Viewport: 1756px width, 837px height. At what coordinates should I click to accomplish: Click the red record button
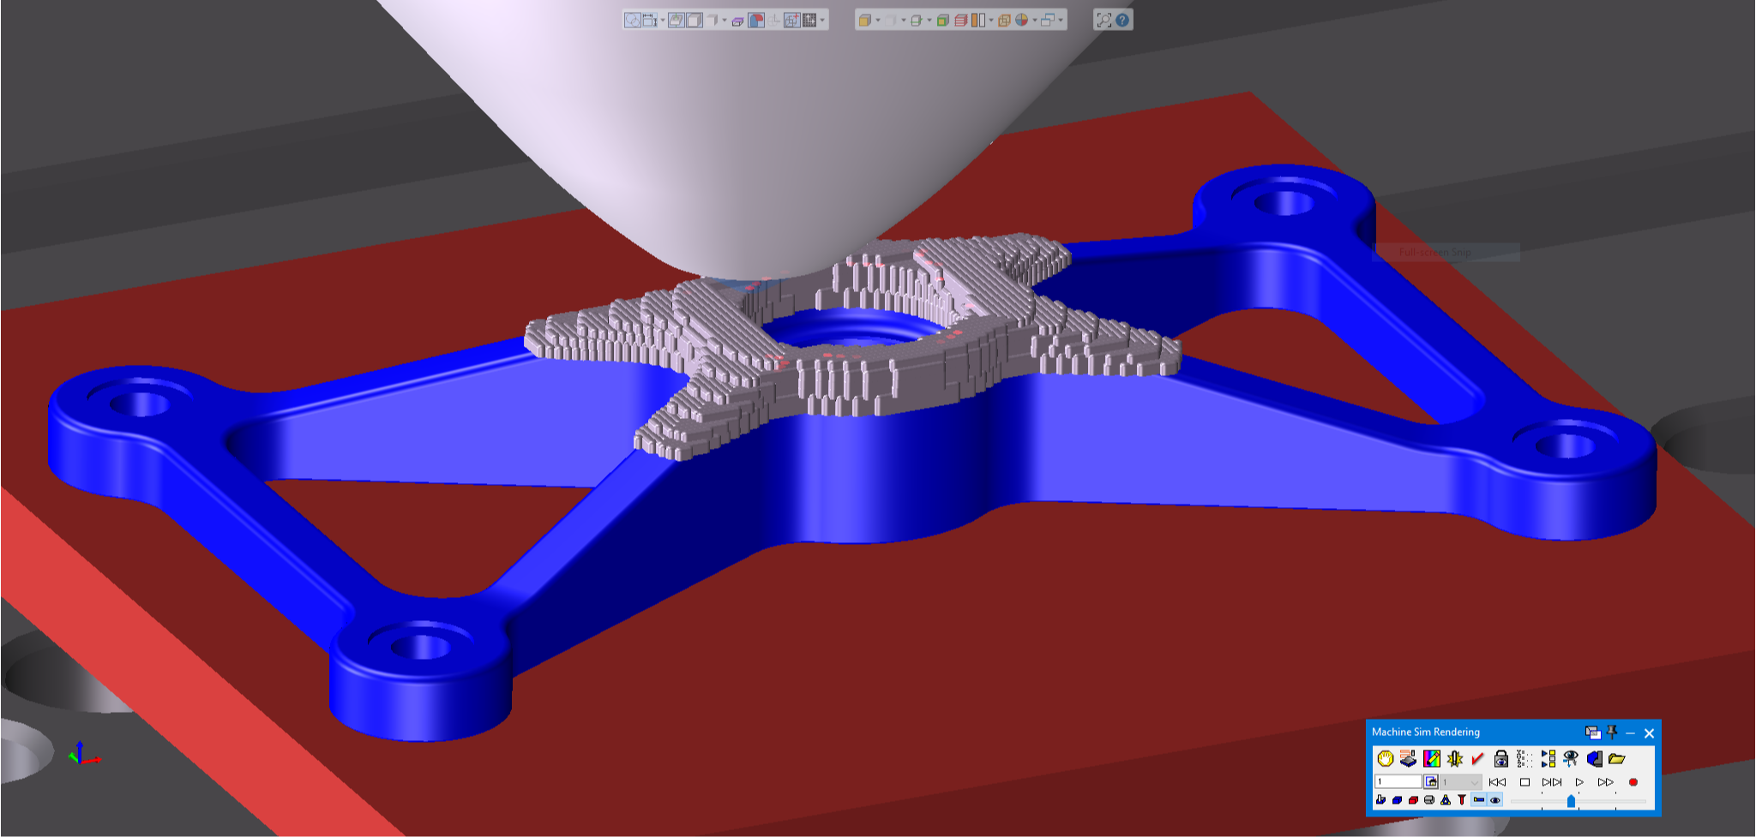[1633, 782]
